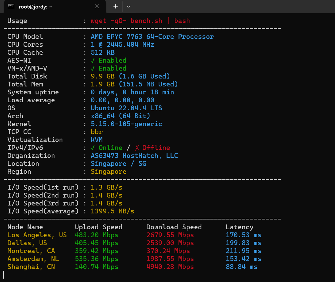This screenshot has height=282, width=335.
Task: Click Los Angeles upload '483.20 Mbps'
Action: (x=96, y=235)
